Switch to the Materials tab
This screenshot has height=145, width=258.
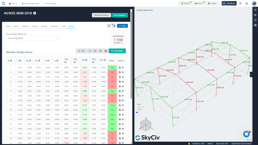tap(25, 26)
